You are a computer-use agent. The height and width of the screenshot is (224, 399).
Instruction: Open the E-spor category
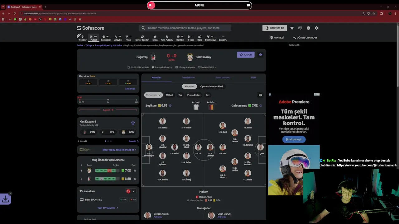click(x=190, y=38)
